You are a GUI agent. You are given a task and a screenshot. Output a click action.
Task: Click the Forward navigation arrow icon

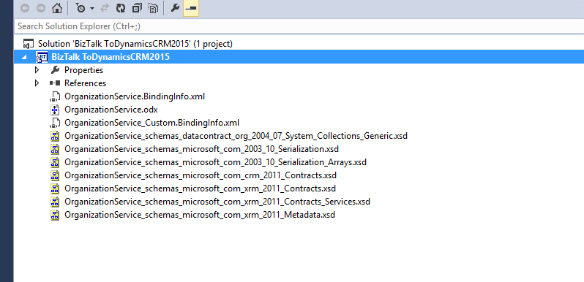(40, 8)
